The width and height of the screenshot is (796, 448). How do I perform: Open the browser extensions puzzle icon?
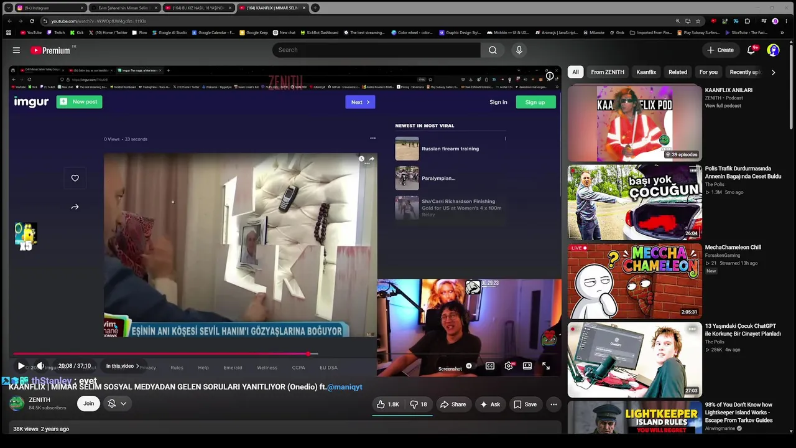point(747,21)
